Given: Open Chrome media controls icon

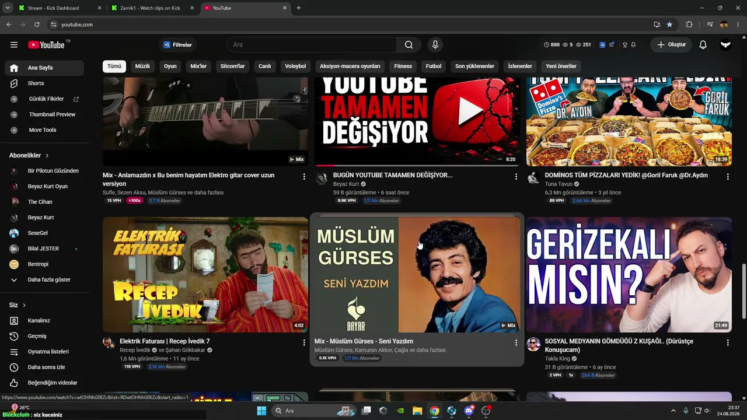Looking at the screenshot, I should 710,24.
